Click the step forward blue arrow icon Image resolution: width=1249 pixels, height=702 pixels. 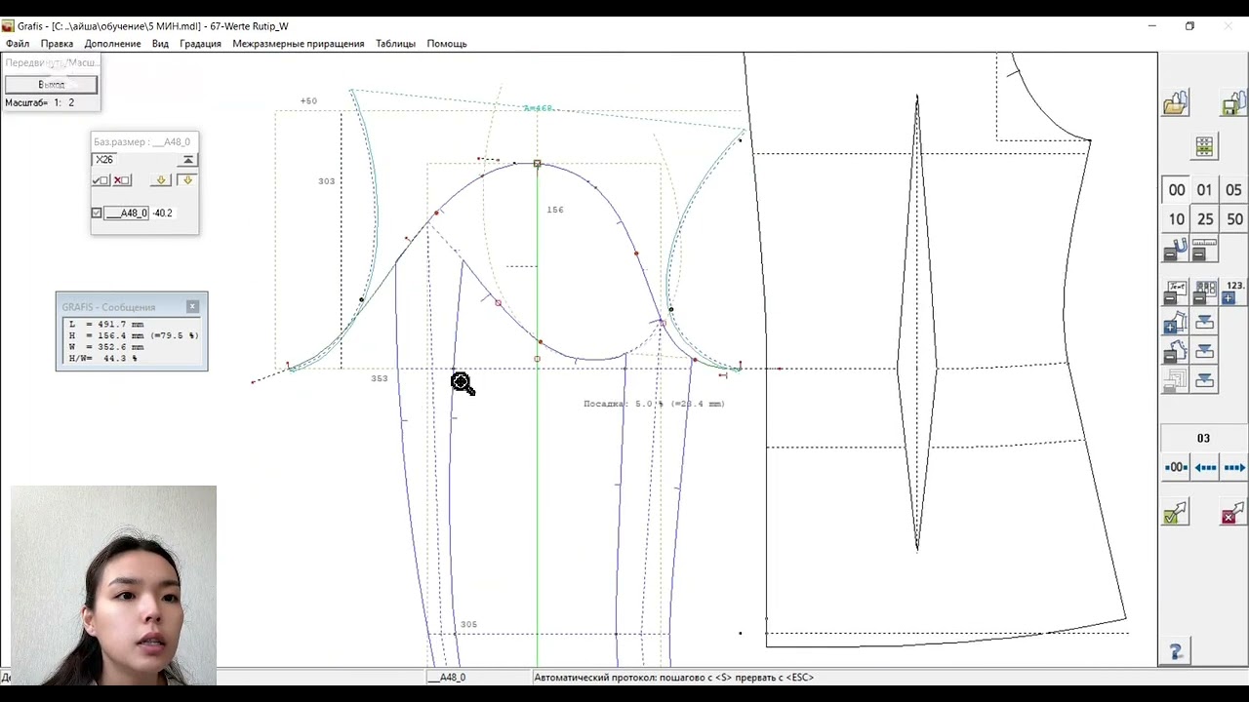(x=1234, y=468)
